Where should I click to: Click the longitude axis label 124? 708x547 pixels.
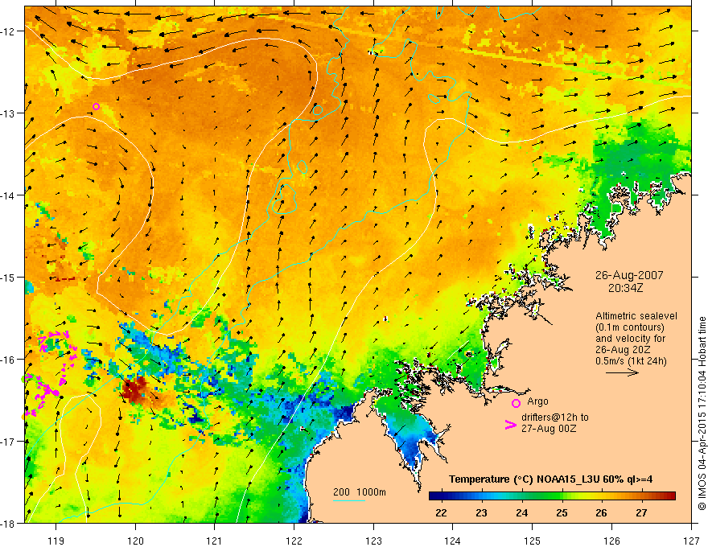tap(453, 541)
